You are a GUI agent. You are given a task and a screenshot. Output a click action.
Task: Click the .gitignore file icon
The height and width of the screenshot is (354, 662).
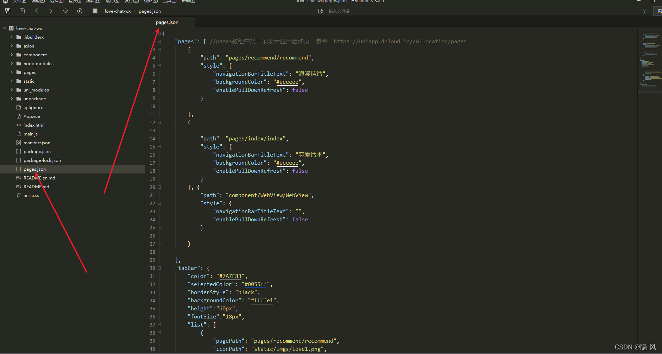point(19,107)
